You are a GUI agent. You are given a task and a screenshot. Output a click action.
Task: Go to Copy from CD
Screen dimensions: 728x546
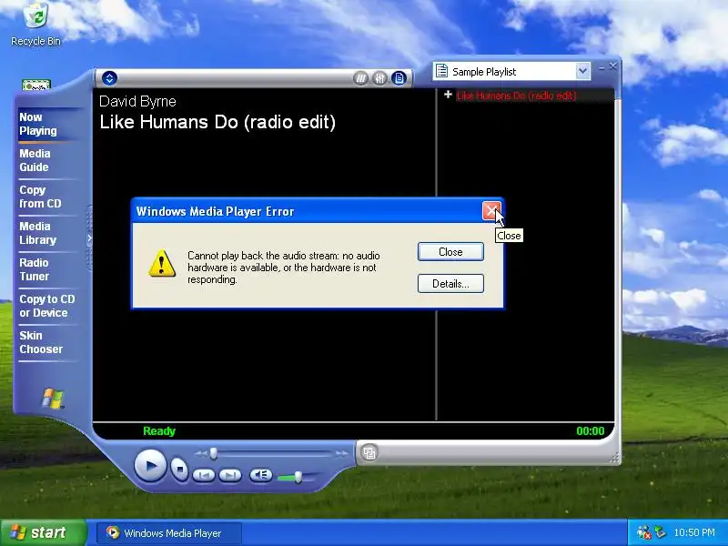point(40,197)
